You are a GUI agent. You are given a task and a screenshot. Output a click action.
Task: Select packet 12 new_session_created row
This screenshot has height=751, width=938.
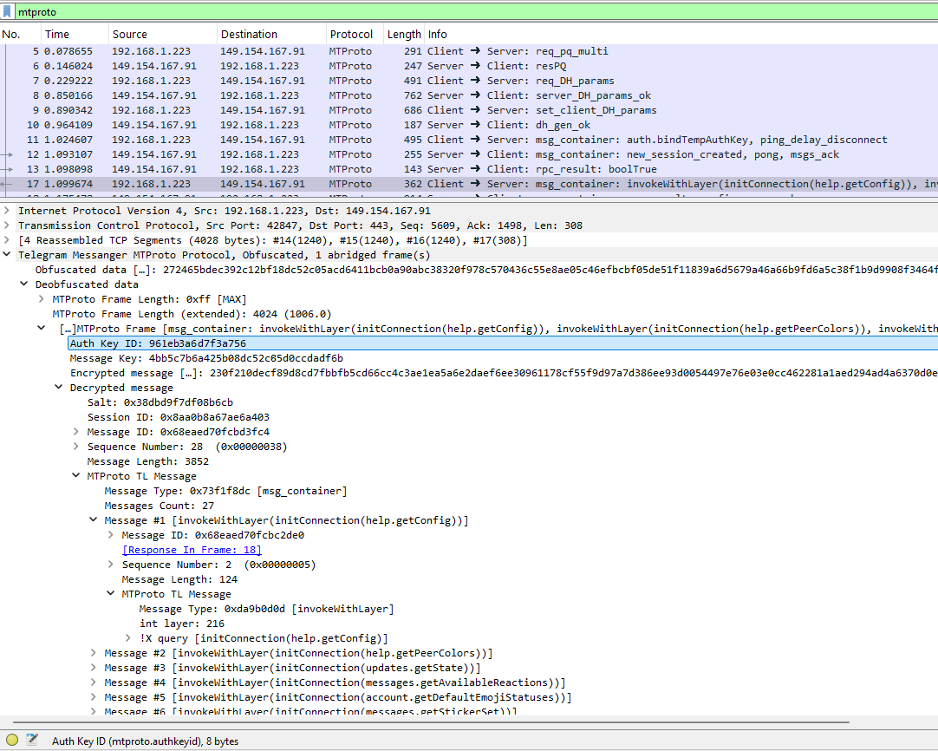[x=469, y=154]
